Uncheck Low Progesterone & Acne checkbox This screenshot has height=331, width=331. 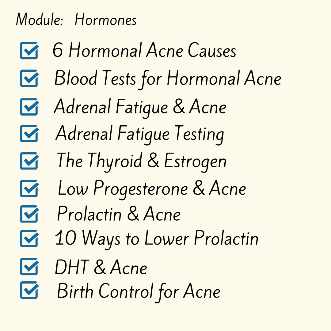coord(29,188)
